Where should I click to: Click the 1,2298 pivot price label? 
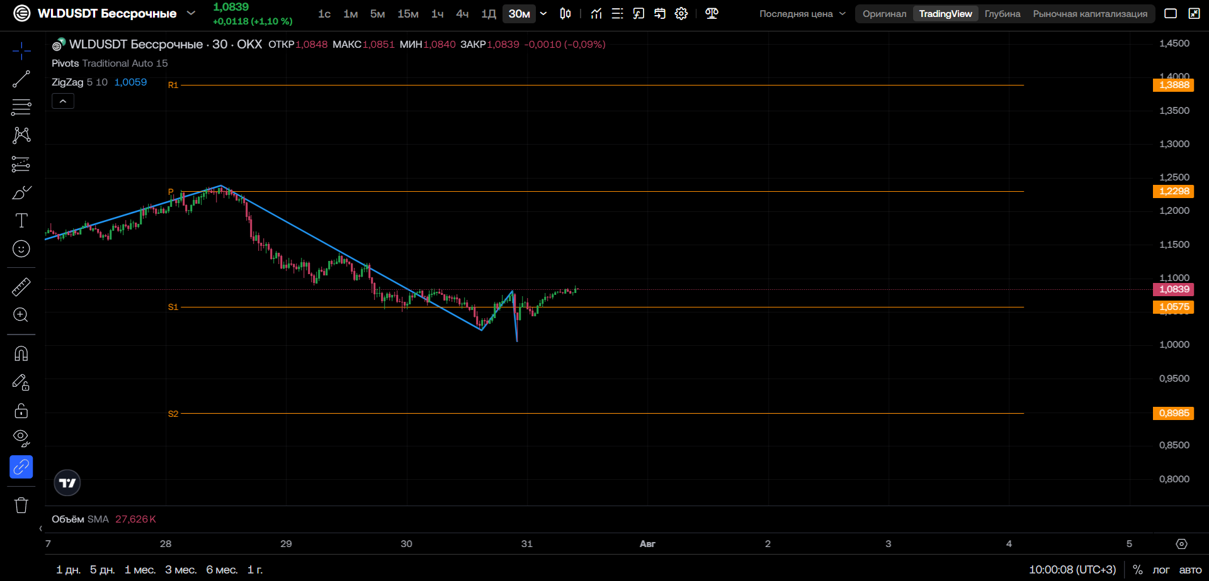(x=1174, y=191)
